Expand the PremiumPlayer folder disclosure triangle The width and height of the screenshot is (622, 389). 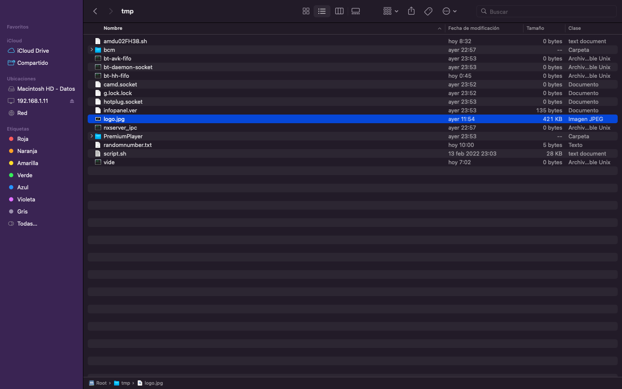[92, 136]
